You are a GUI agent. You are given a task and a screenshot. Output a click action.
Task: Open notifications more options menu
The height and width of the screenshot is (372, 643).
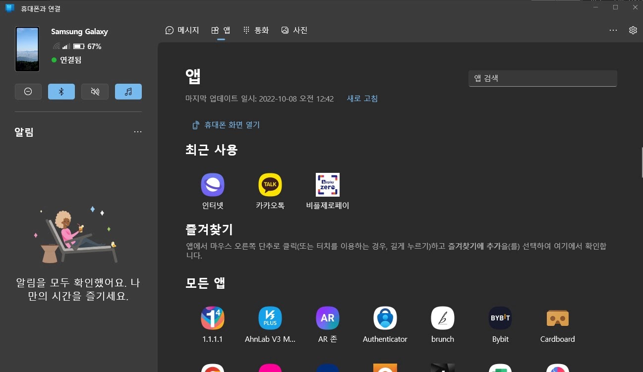point(138,132)
